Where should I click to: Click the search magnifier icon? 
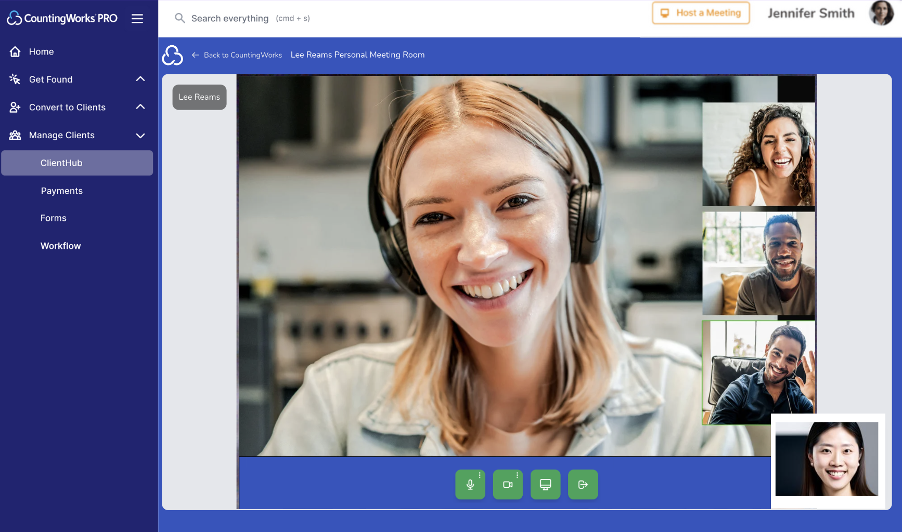[x=180, y=18]
